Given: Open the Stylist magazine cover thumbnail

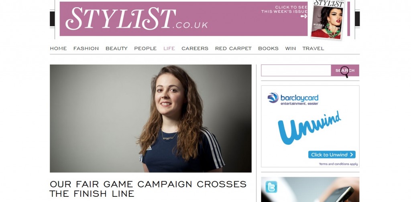Looking at the screenshot, I should [x=328, y=19].
